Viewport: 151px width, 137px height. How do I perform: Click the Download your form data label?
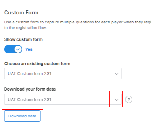(30, 89)
